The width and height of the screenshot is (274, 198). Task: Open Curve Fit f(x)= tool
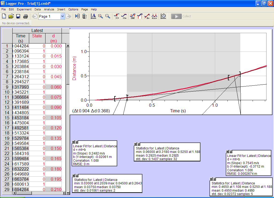(154, 16)
